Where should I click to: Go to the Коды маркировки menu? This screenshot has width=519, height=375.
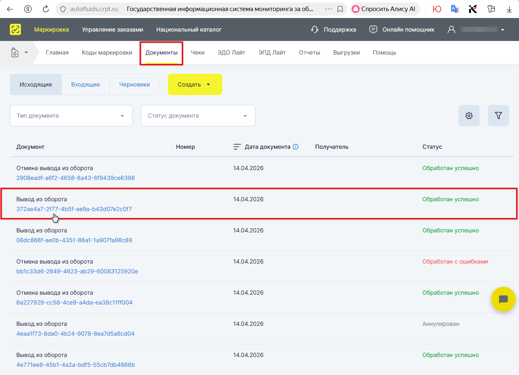[107, 52]
